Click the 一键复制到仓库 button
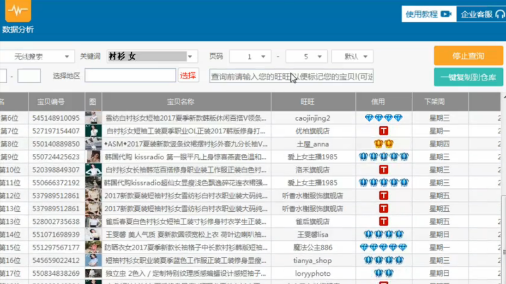Screen dimensions: 506x284 (468, 77)
